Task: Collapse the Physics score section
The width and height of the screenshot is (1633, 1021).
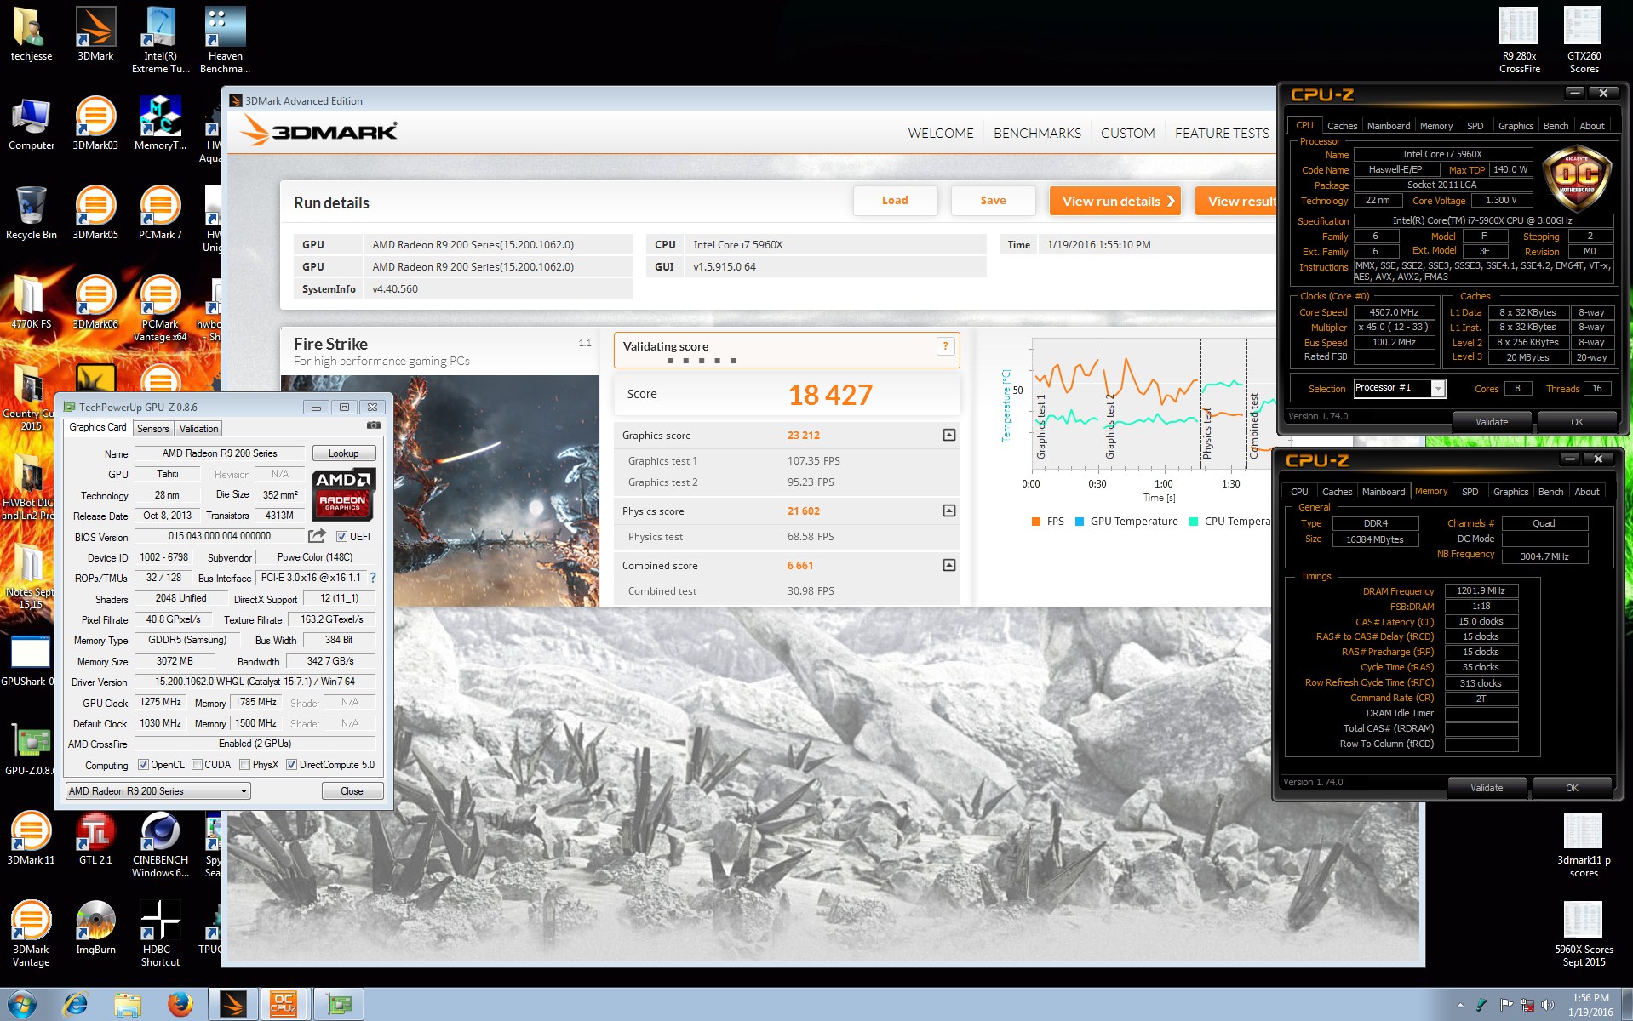Action: tap(949, 510)
